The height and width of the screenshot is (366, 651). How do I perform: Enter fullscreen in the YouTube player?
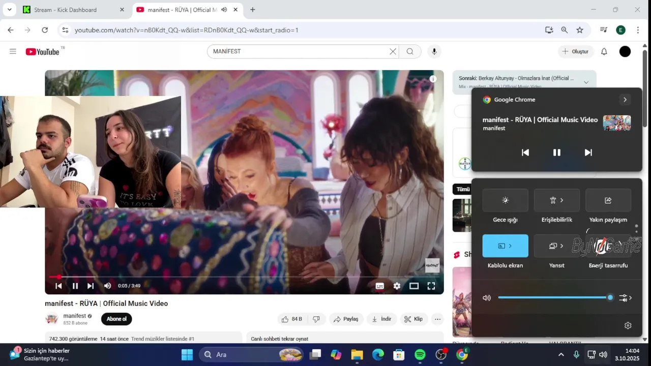tap(431, 286)
